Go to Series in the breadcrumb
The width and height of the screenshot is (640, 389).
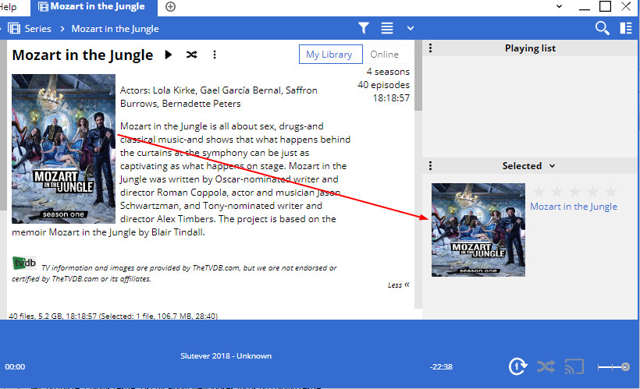(x=37, y=29)
